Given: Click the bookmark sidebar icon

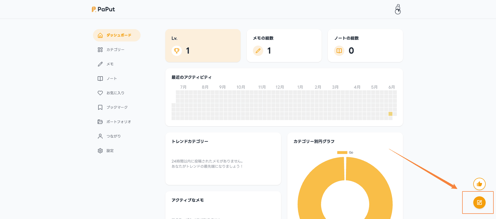Looking at the screenshot, I should [x=100, y=107].
